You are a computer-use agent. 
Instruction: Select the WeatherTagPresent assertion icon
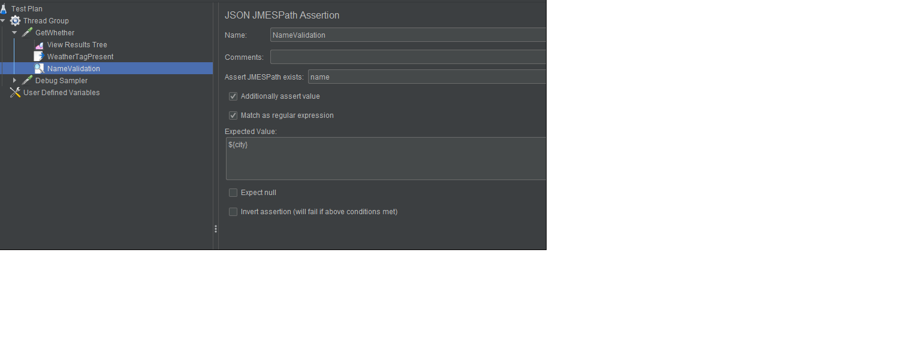pyautogui.click(x=38, y=56)
